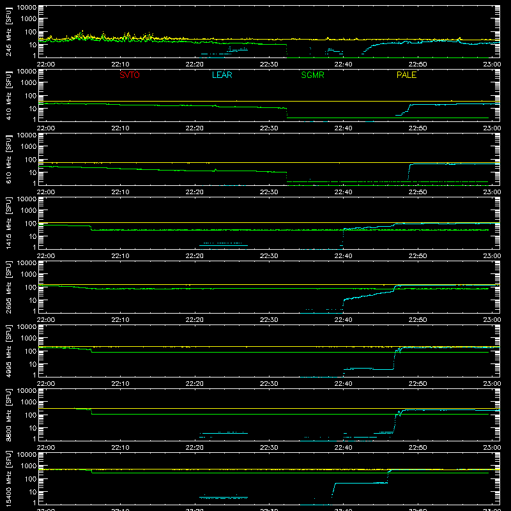The height and width of the screenshot is (511, 511).
Task: Click the 22:40 tick label under the 2695 MHz plot
Action: click(x=343, y=320)
